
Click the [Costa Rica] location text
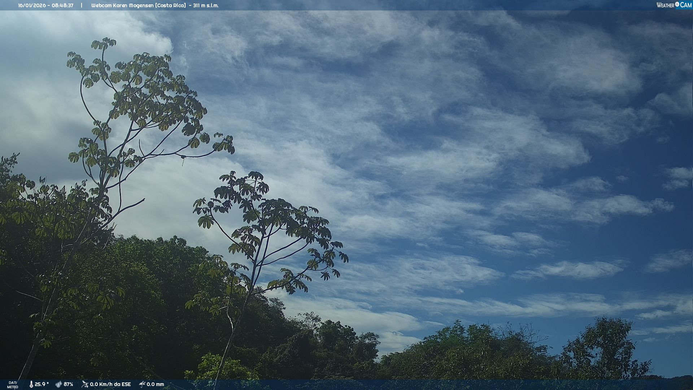[170, 5]
